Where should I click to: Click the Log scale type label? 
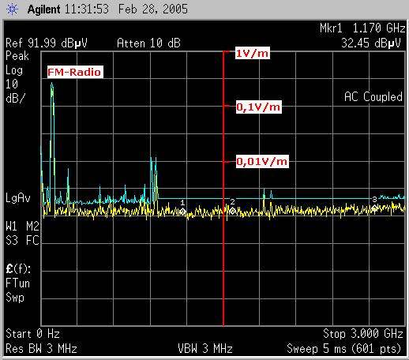14,70
